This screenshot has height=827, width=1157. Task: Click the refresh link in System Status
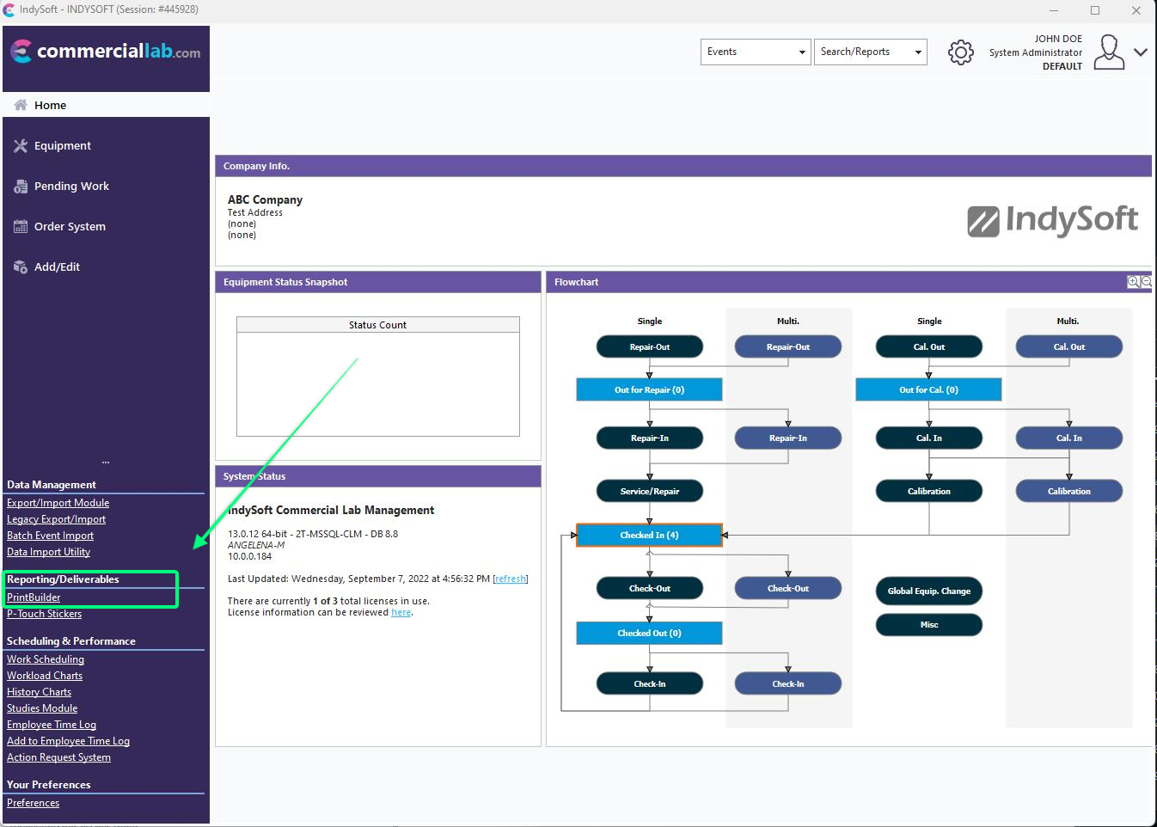pos(510,579)
